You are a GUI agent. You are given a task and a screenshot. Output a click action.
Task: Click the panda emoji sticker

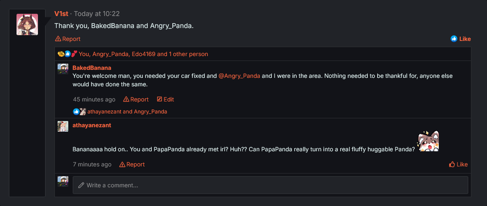pos(428,141)
